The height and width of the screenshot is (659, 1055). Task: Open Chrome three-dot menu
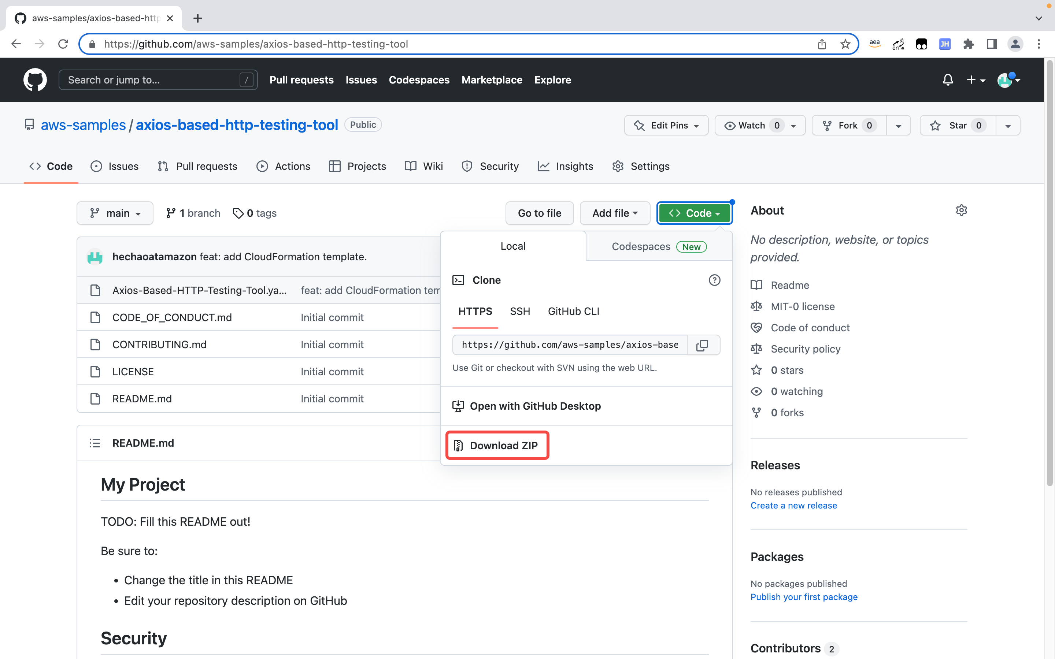[x=1039, y=44]
